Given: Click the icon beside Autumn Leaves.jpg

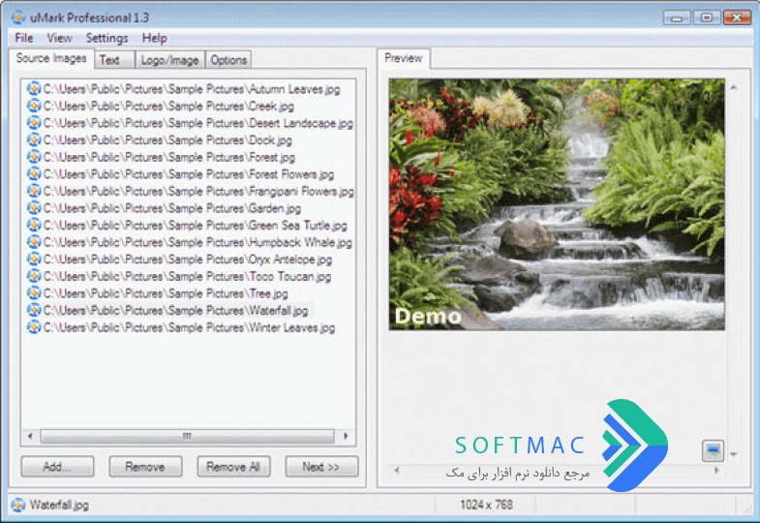Looking at the screenshot, I should [x=34, y=89].
